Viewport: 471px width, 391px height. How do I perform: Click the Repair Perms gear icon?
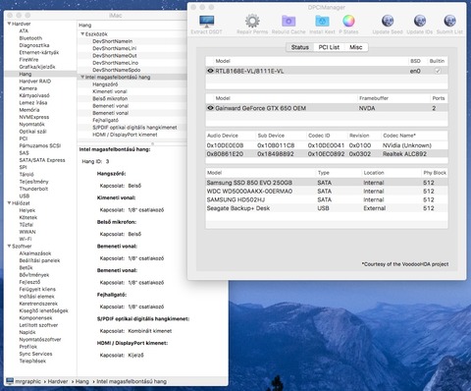252,22
